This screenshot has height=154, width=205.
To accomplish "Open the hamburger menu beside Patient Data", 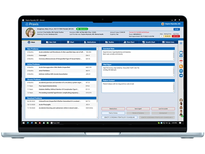I will [x=181, y=43].
